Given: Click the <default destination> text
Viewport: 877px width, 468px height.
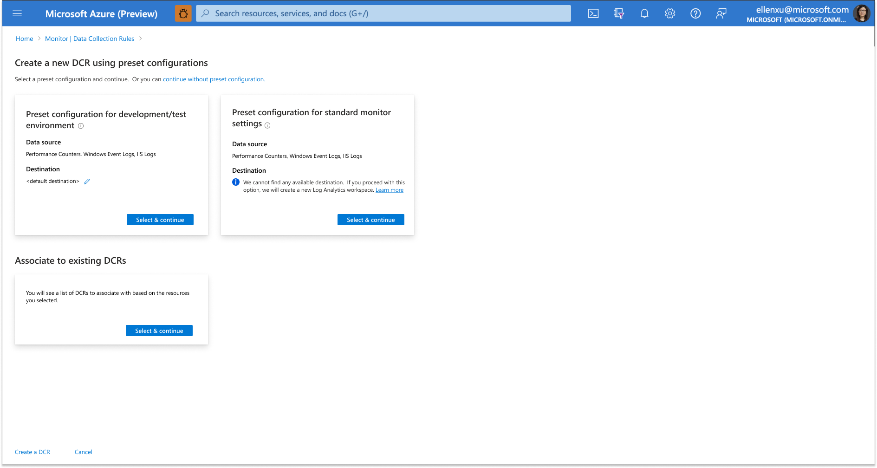Looking at the screenshot, I should point(53,181).
